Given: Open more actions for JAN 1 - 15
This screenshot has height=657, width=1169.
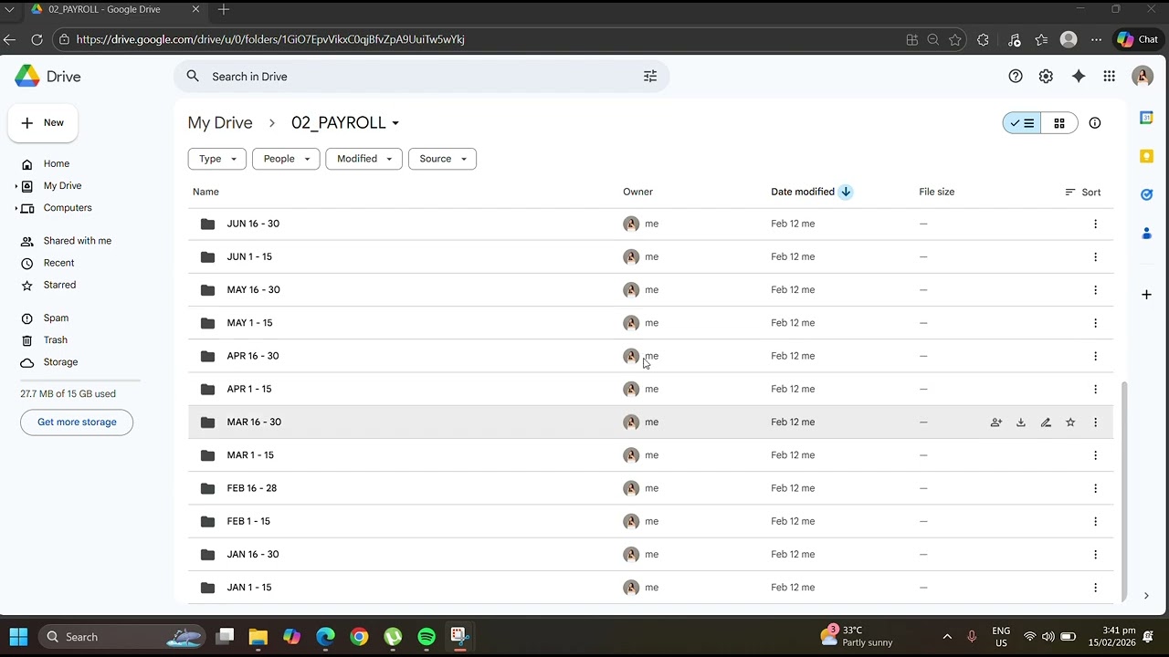Looking at the screenshot, I should tap(1095, 588).
